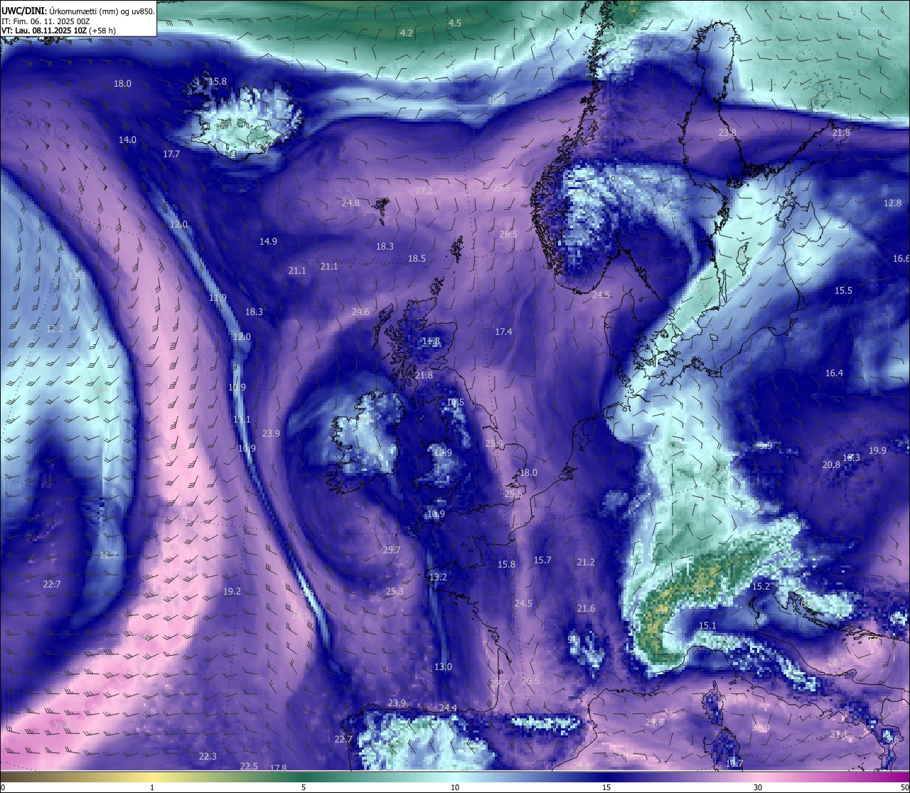Select the 19.9 value on the right
The height and width of the screenshot is (793, 910).
click(x=877, y=450)
